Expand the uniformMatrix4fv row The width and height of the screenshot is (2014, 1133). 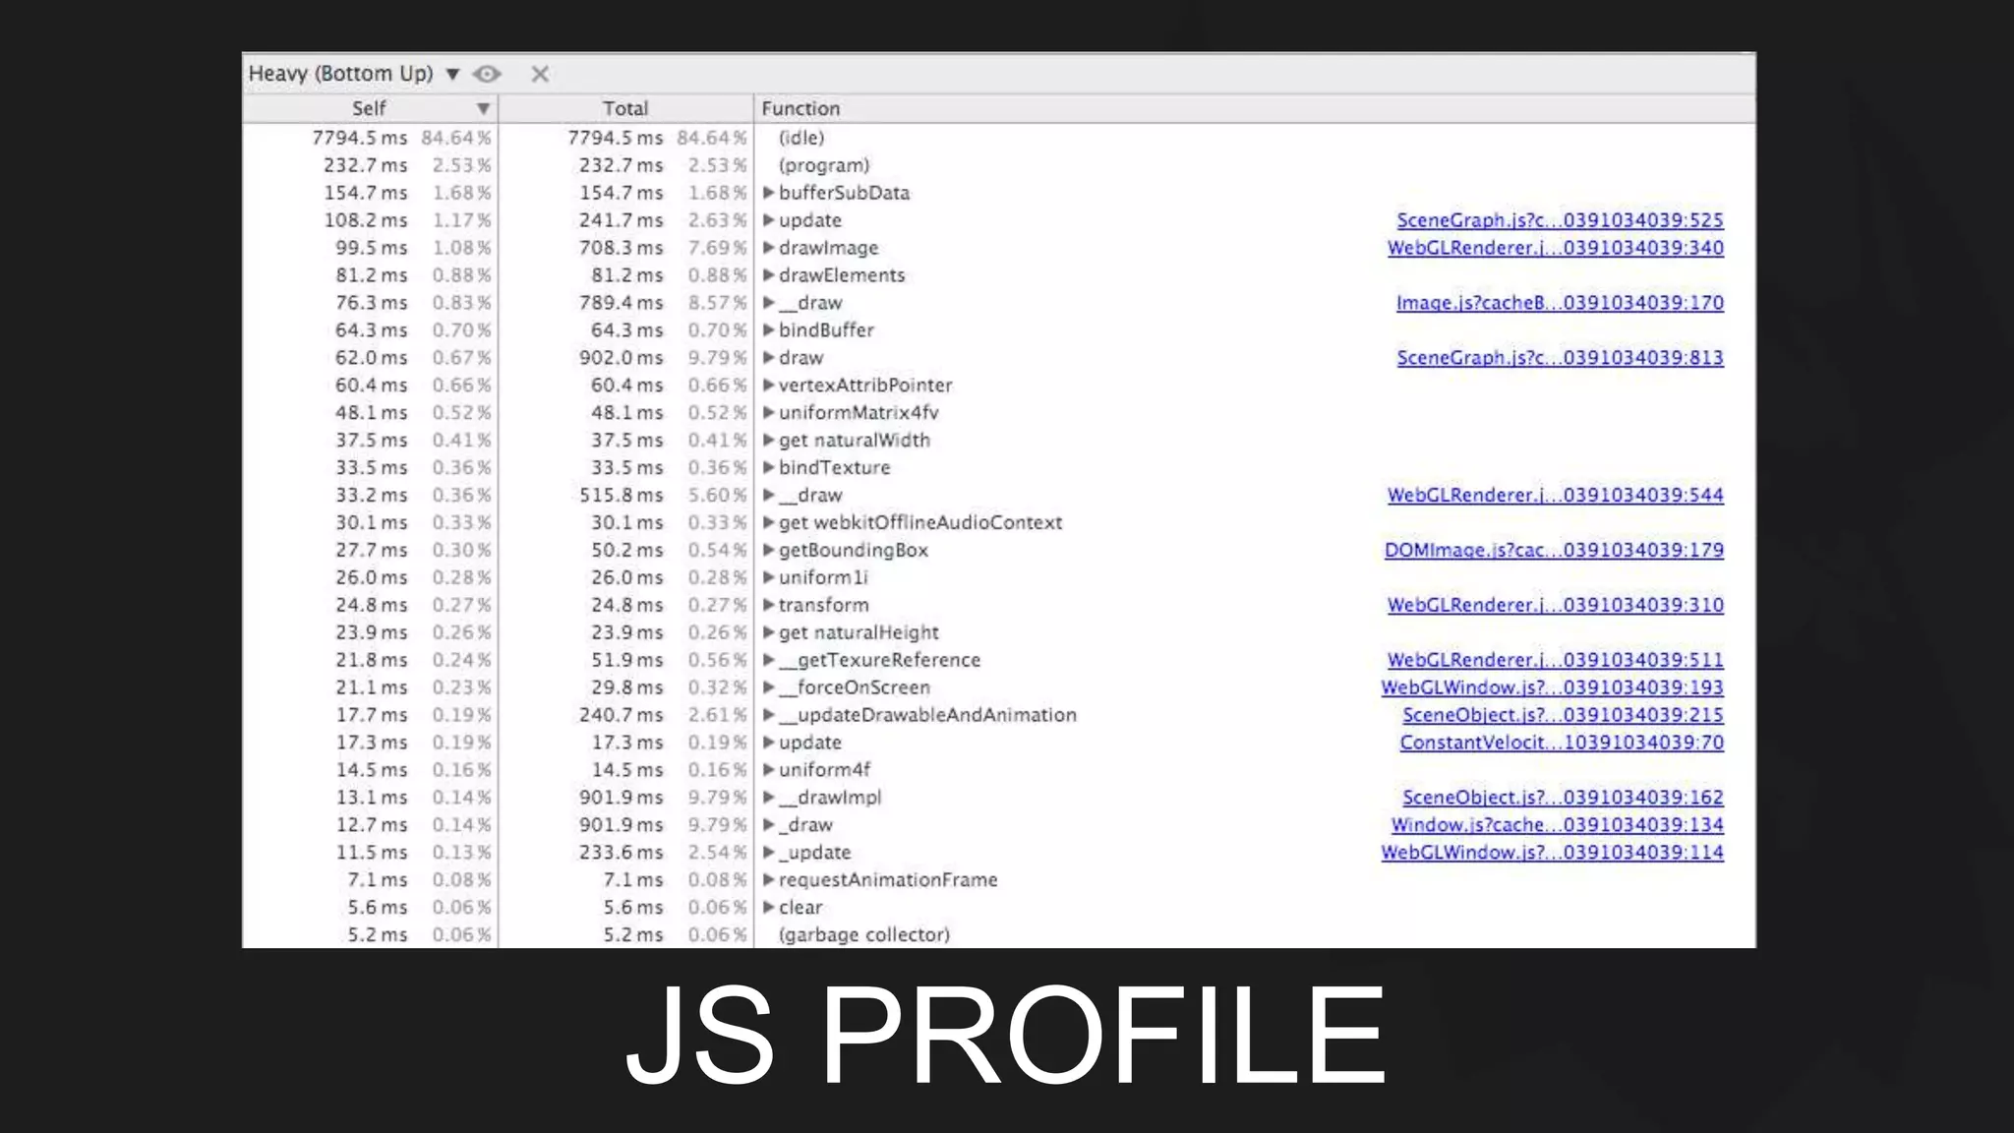pyautogui.click(x=769, y=413)
